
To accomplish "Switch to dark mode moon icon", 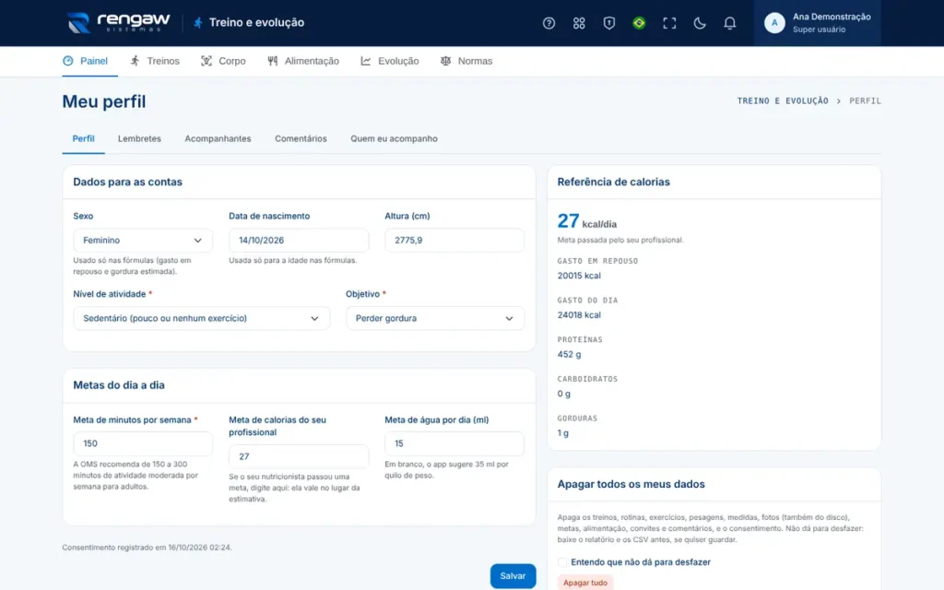I will [699, 23].
